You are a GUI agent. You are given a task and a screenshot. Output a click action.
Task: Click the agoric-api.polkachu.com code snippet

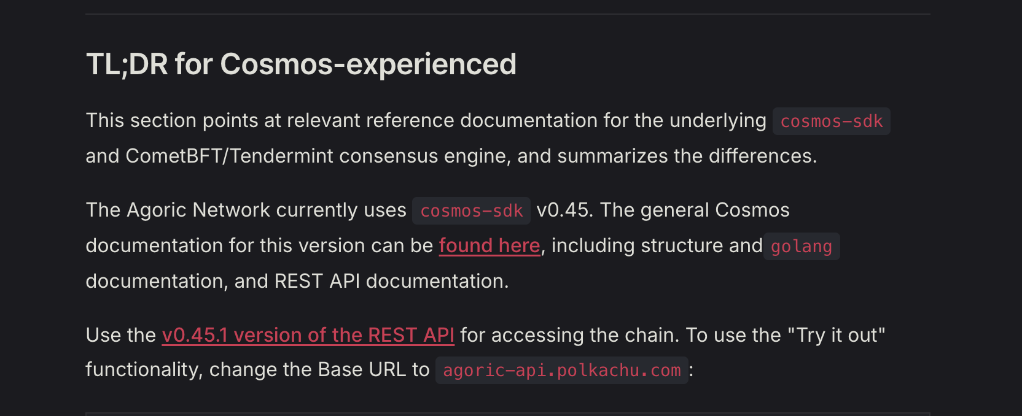(561, 371)
